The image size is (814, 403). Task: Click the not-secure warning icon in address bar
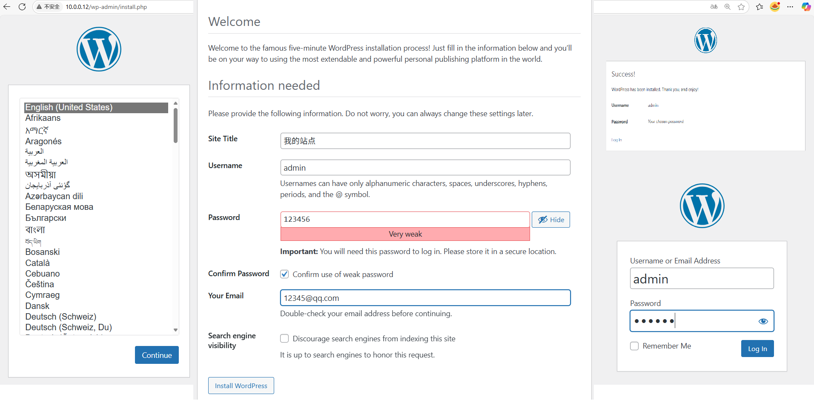tap(39, 7)
